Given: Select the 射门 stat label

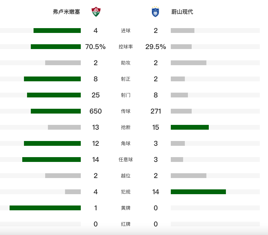Looking at the screenshot, I should [126, 95].
